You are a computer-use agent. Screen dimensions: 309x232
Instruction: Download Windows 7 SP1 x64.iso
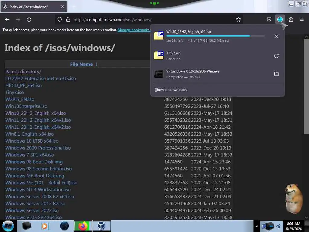point(30,155)
